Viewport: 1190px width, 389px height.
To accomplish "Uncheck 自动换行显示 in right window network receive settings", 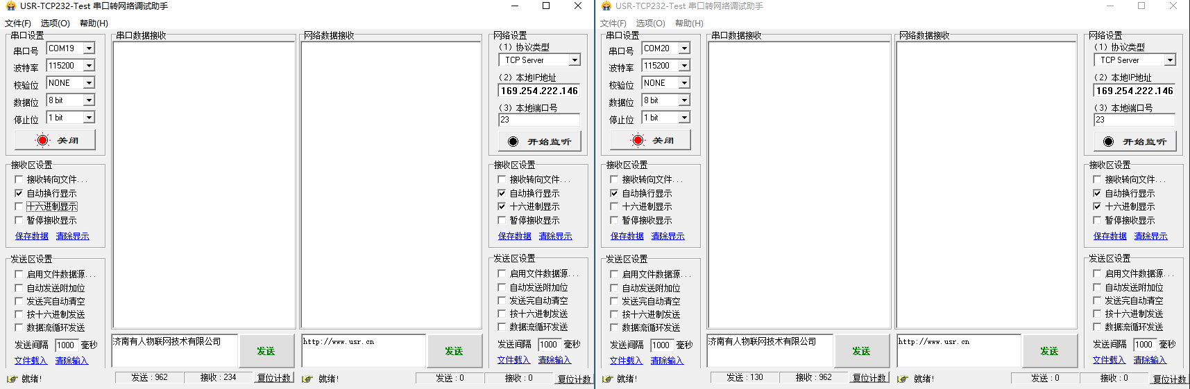I will 1097,193.
